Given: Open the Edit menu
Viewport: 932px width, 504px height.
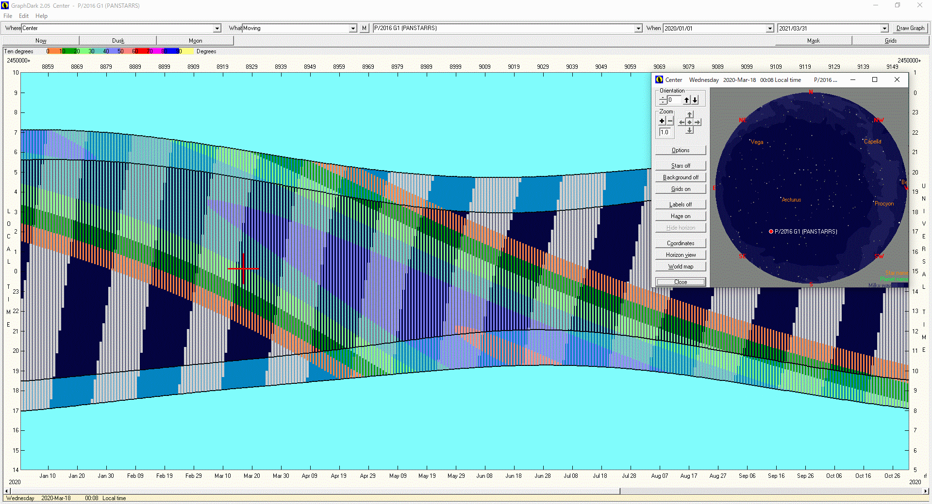Looking at the screenshot, I should [x=24, y=16].
